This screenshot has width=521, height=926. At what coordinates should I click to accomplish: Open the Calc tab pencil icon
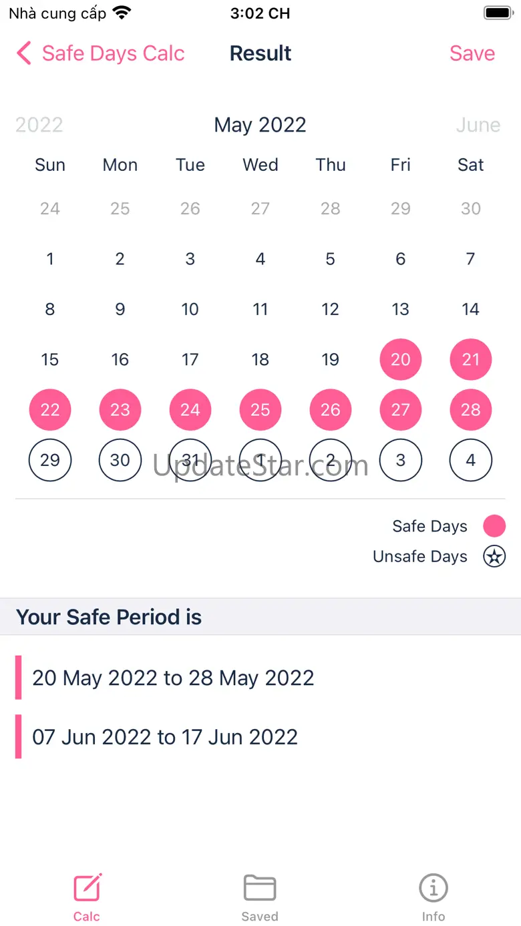point(88,888)
